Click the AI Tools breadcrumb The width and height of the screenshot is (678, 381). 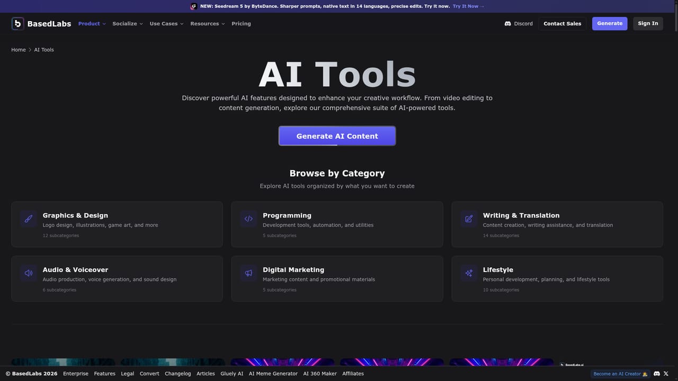tap(44, 50)
